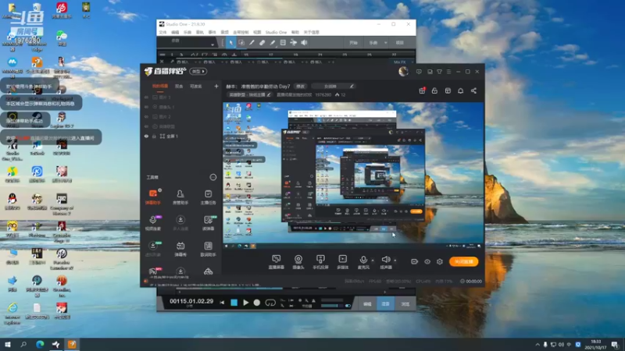Collapse the 工具箱 toolbox panel
The image size is (625, 351).
(x=213, y=177)
